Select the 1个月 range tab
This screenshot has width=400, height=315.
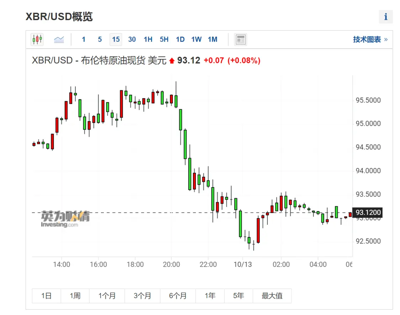(107, 296)
